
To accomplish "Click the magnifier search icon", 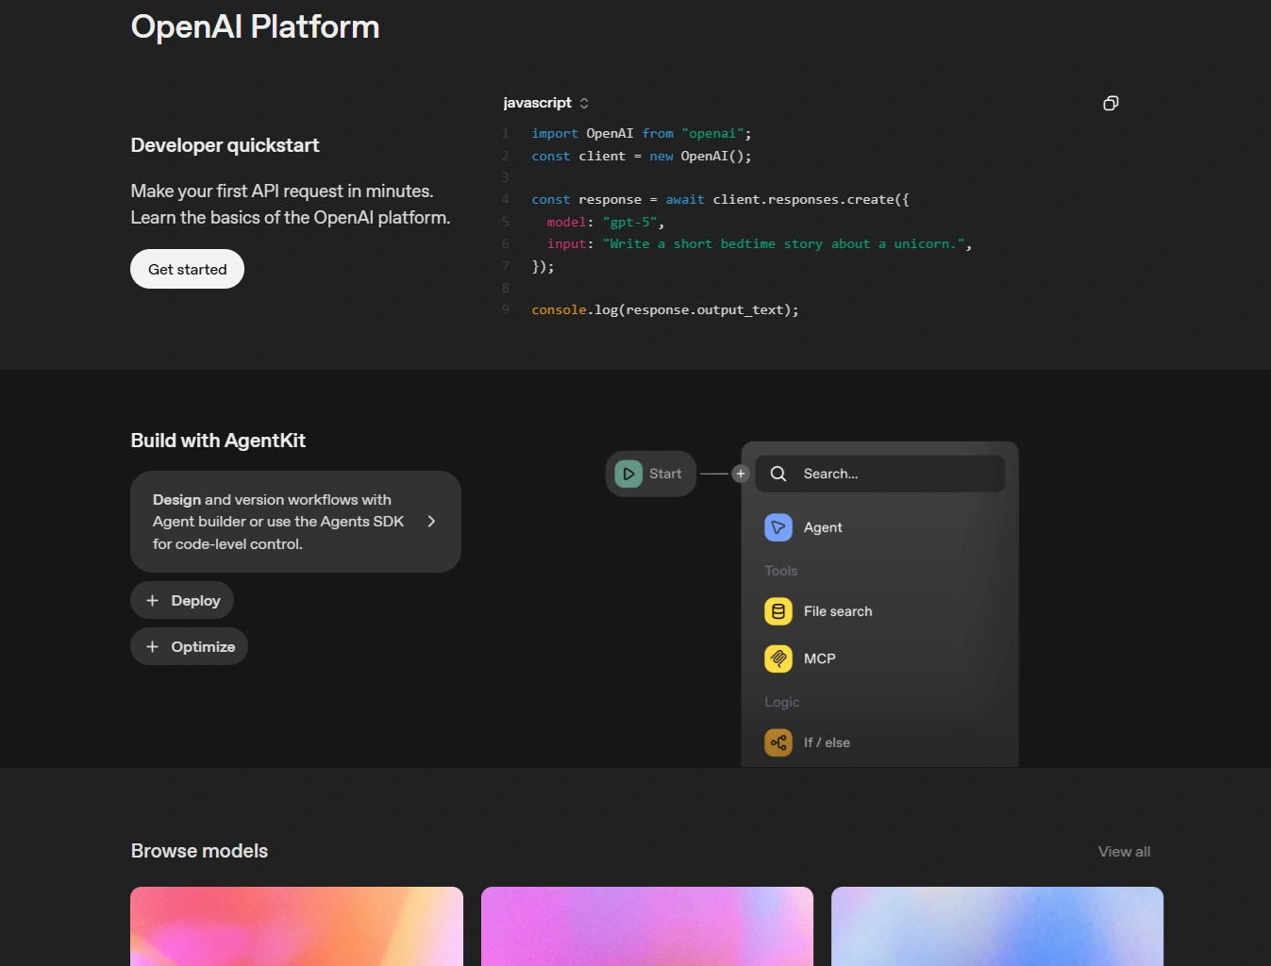I will pos(778,474).
